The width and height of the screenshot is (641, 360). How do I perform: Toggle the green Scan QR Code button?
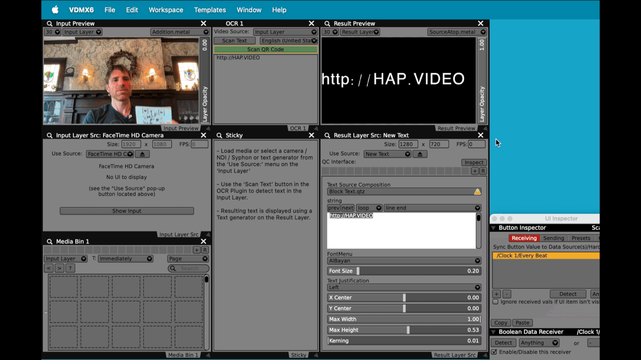pyautogui.click(x=265, y=49)
